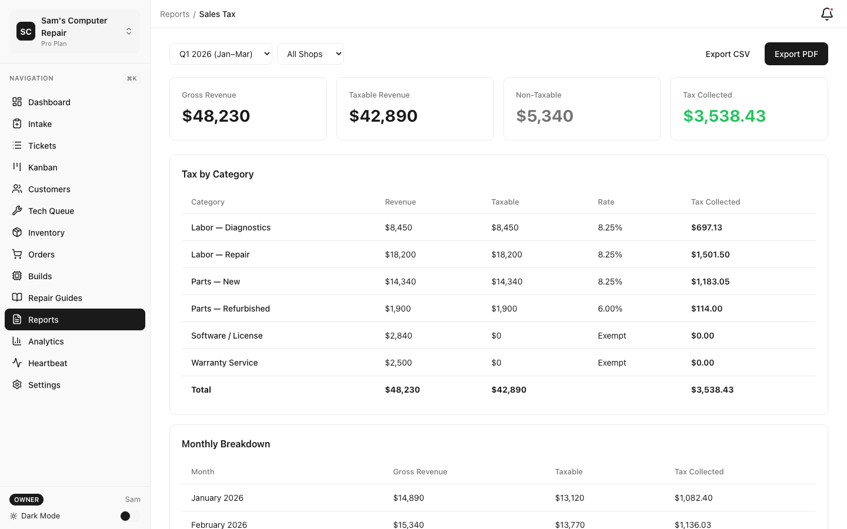Toggle the Dark Mode switch
This screenshot has height=529, width=847.
129,516
